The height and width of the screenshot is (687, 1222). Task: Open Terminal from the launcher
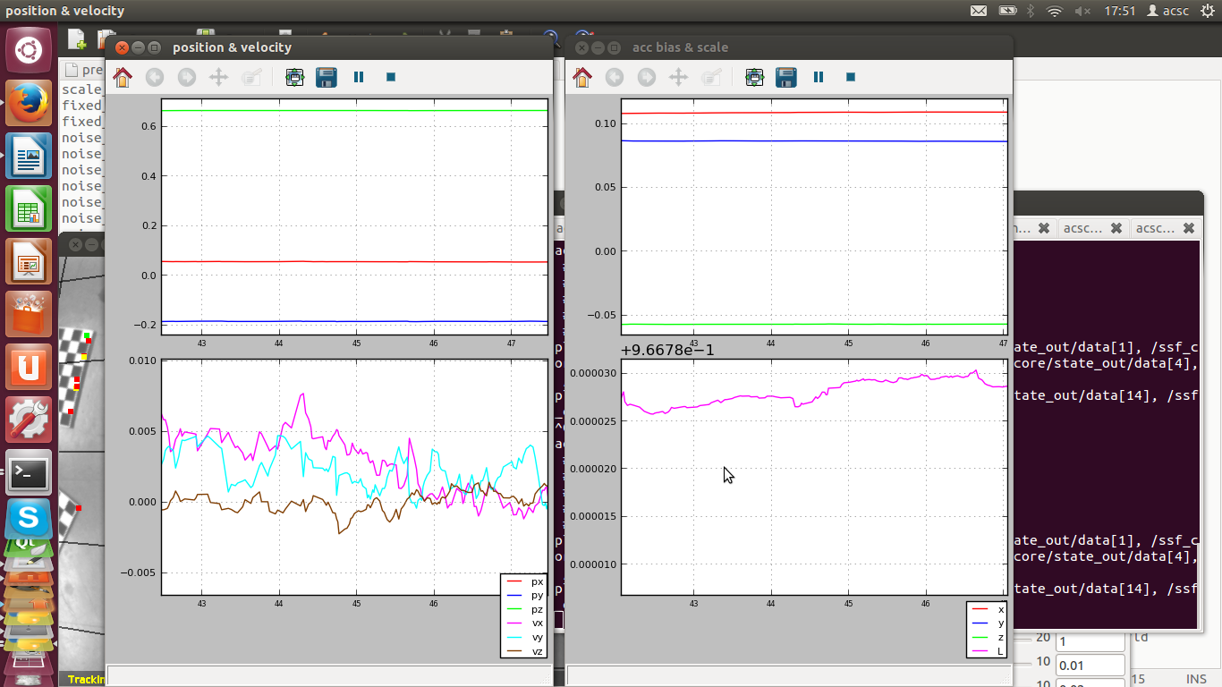(x=29, y=473)
